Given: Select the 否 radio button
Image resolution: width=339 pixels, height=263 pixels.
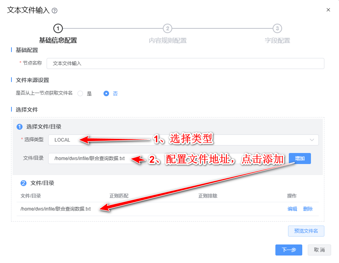Looking at the screenshot, I should [x=106, y=93].
